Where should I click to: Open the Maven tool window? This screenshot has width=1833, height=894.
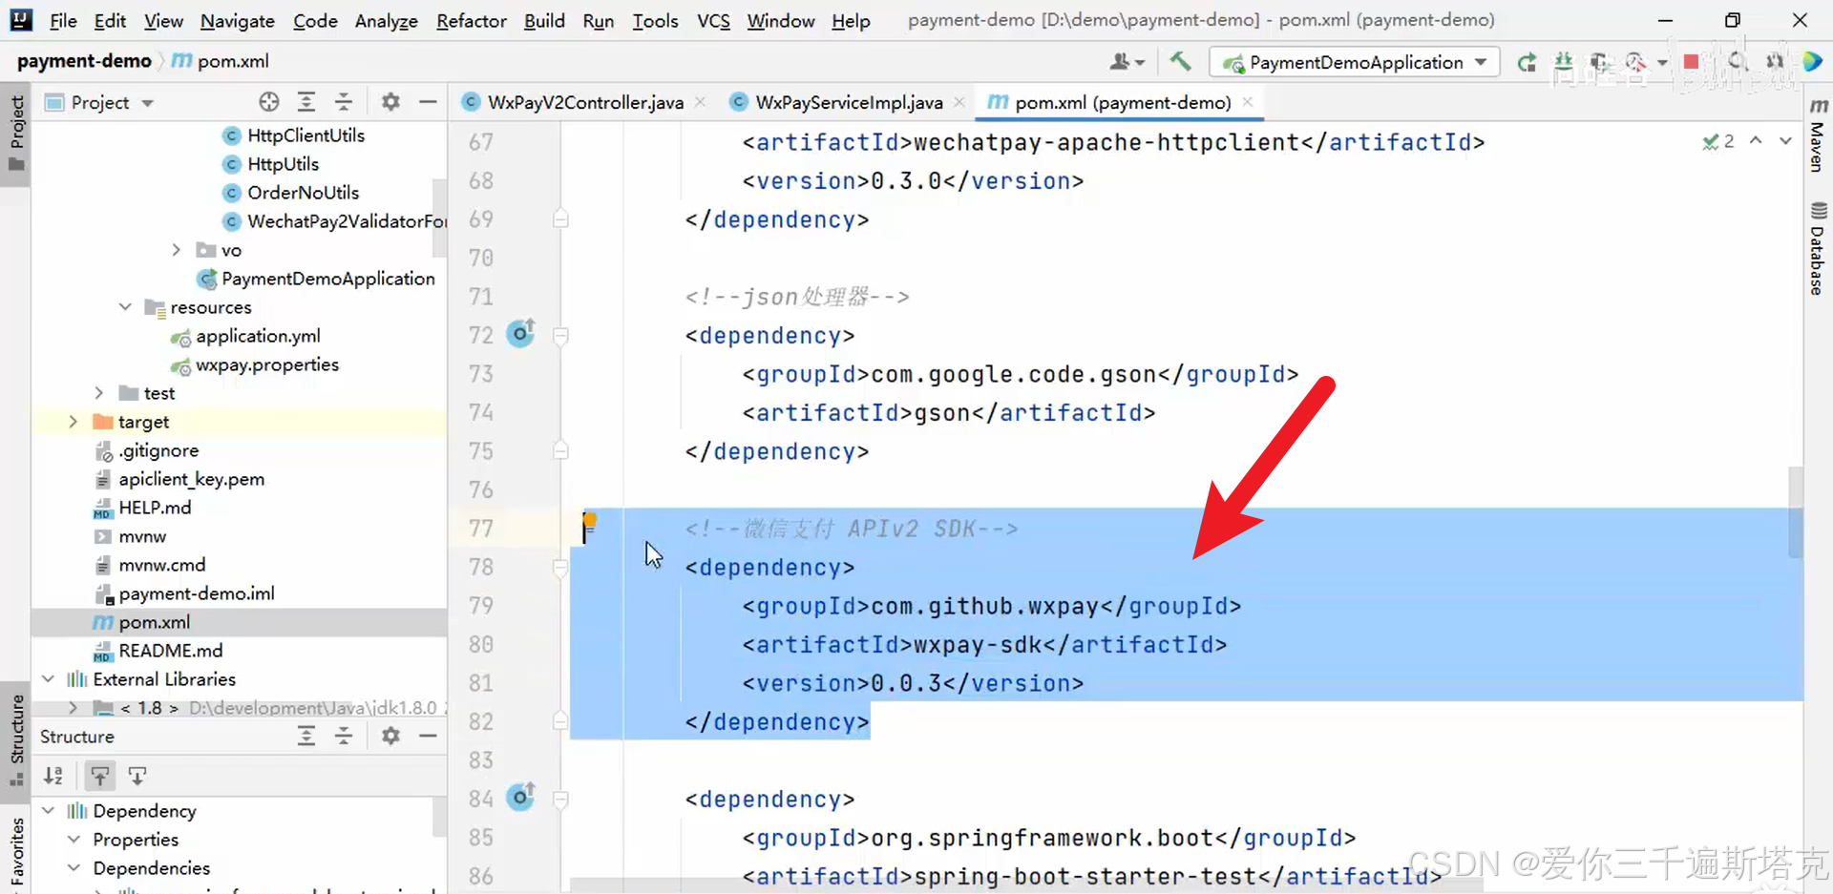pyautogui.click(x=1818, y=135)
